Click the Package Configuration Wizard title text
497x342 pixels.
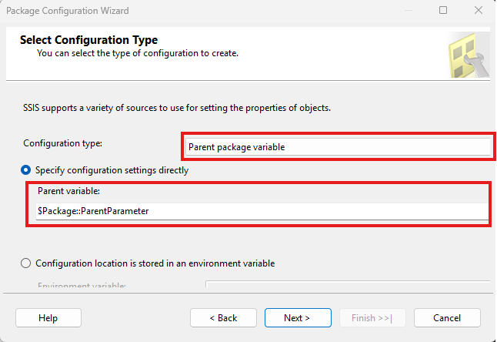click(x=68, y=11)
